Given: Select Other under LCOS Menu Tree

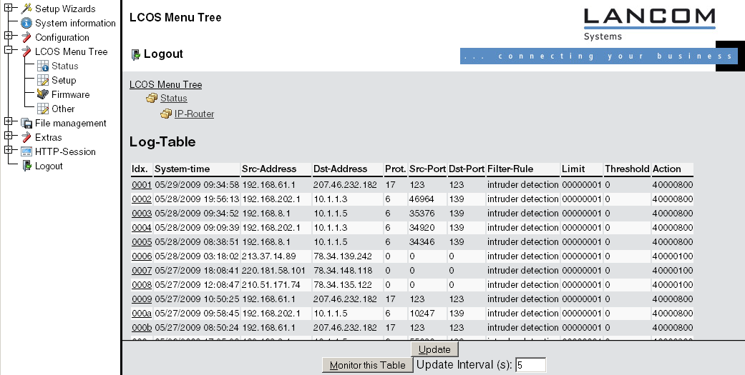Looking at the screenshot, I should pos(63,109).
